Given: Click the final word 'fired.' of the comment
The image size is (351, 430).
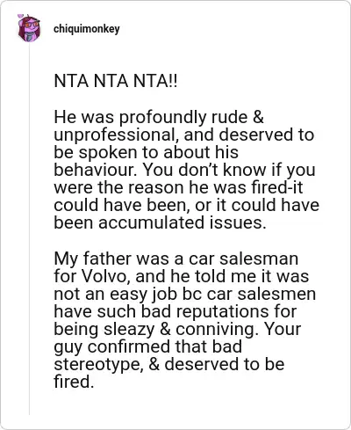Looking at the screenshot, I should tap(74, 382).
